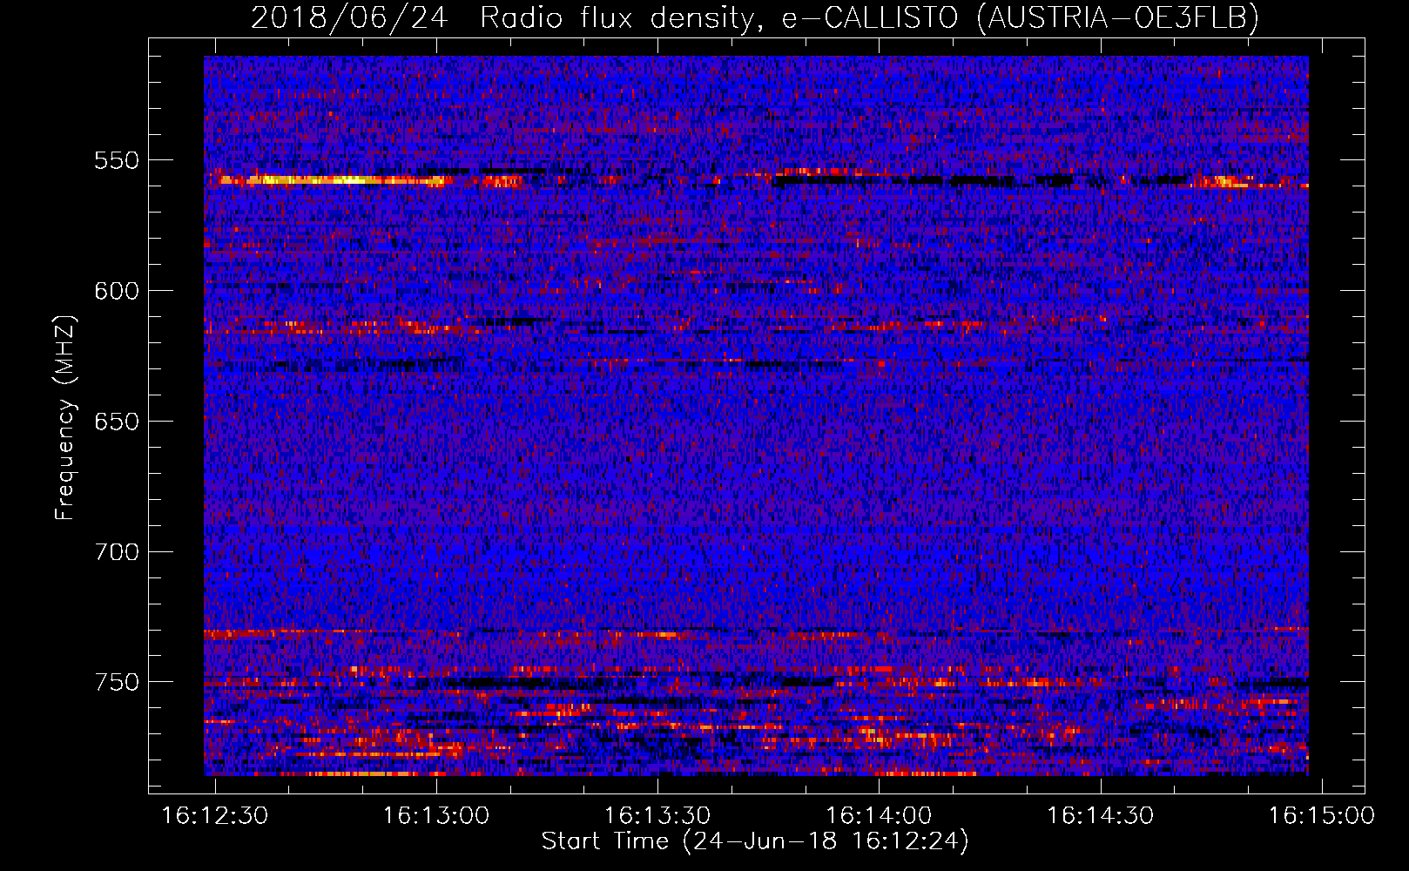Viewport: 1409px width, 871px height.
Task: Click the 'Frequency (MHZ)' axis label
Action: click(65, 417)
